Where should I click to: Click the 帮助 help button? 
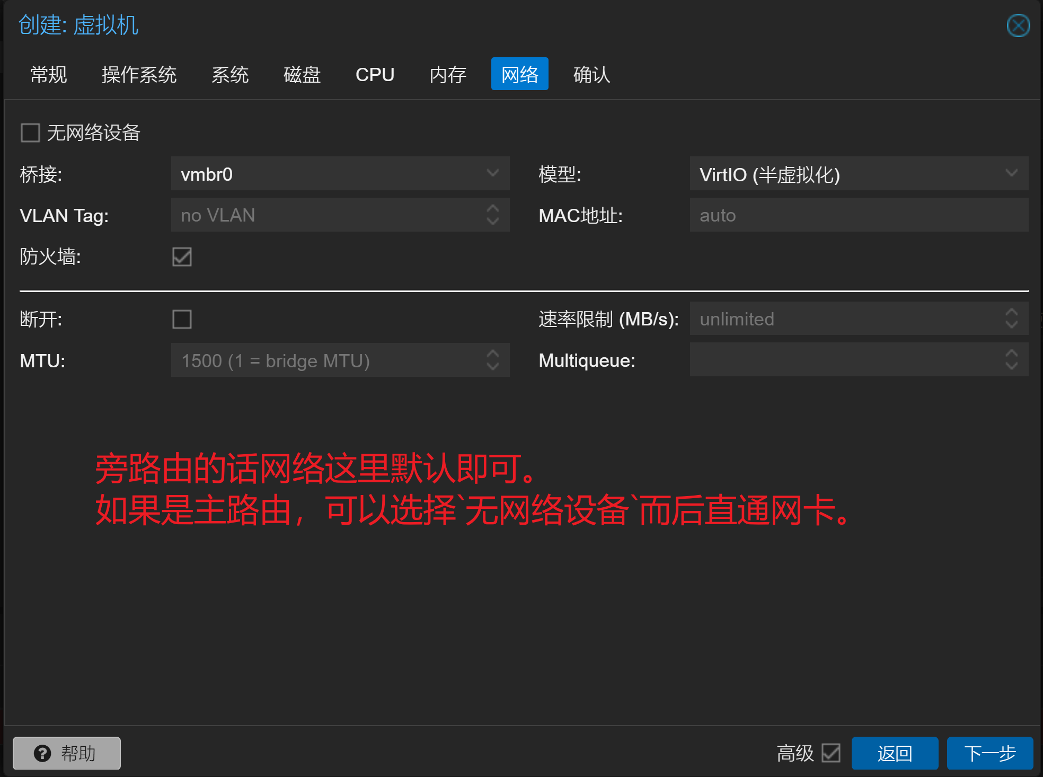[x=67, y=753]
